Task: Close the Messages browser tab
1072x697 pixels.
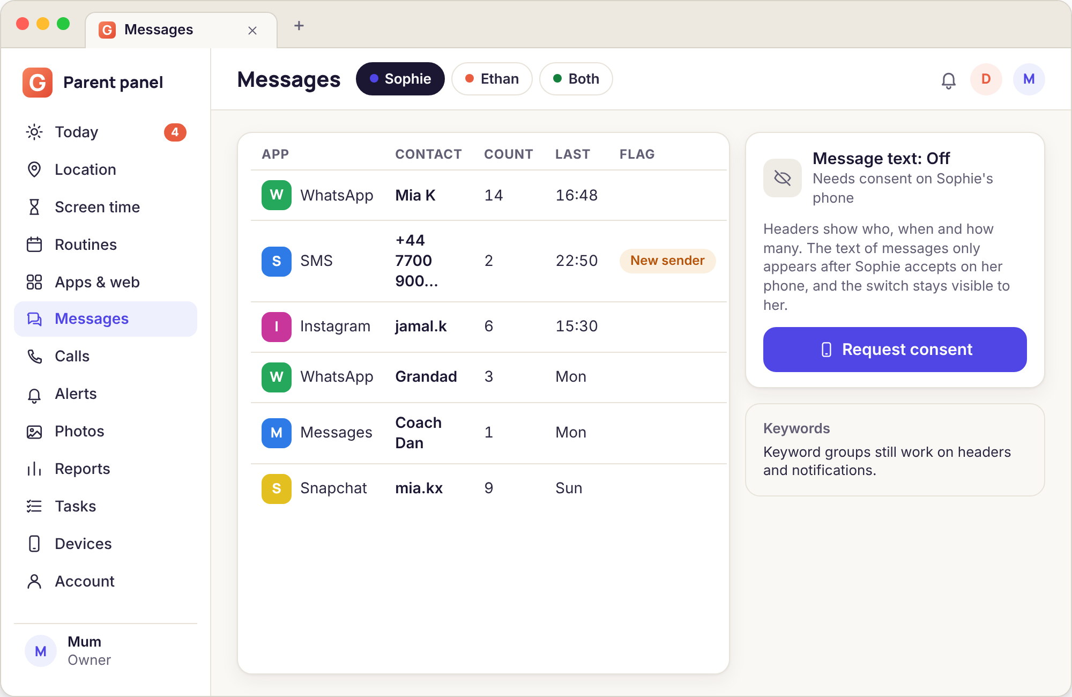Action: click(252, 31)
